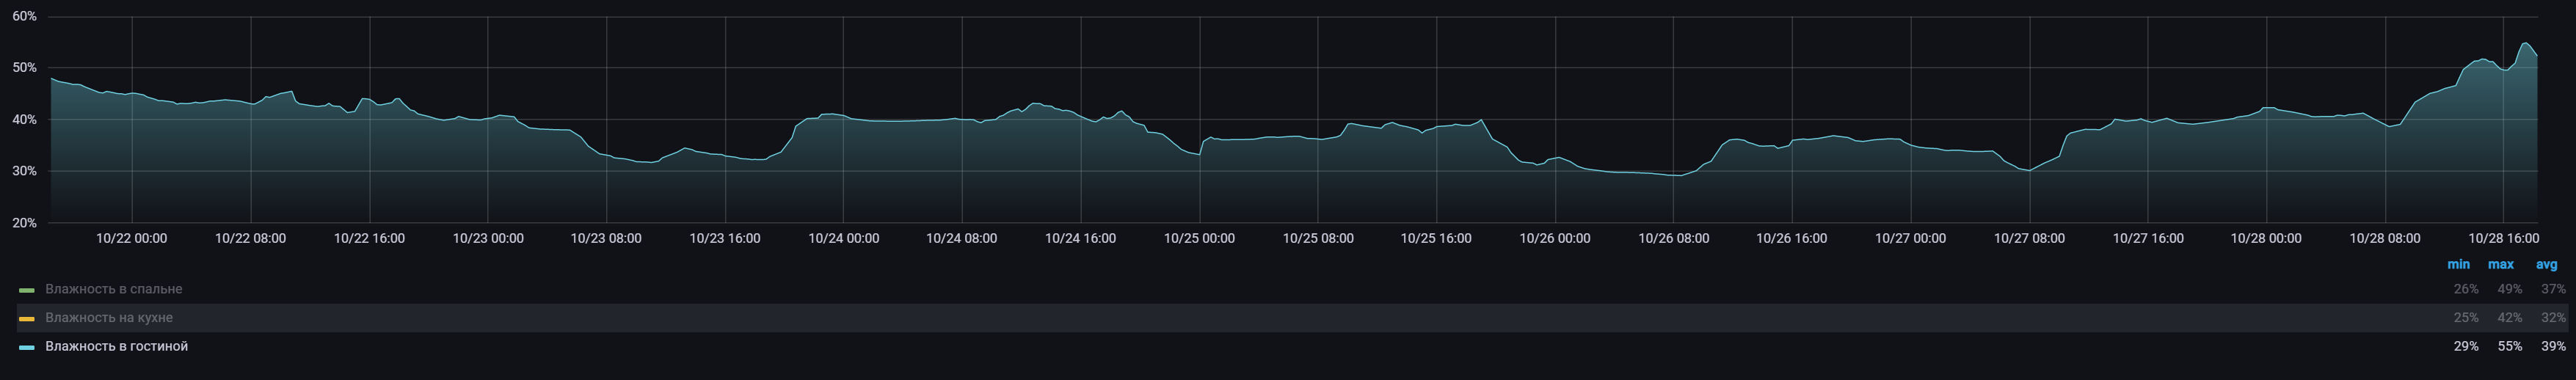
Task: Click the 10/26 08:00 time axis label
Action: [1674, 238]
